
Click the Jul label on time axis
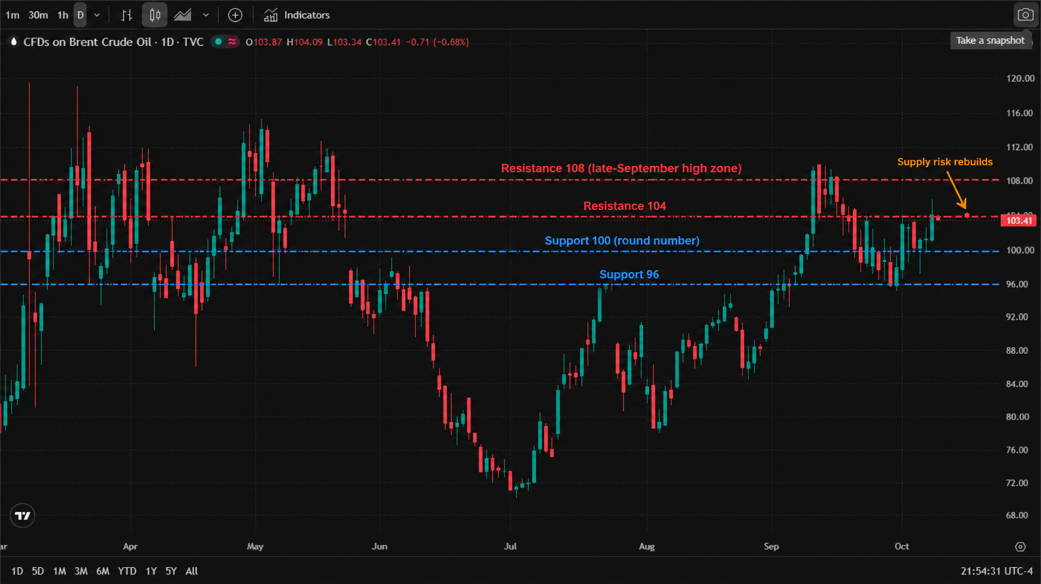[x=510, y=546]
